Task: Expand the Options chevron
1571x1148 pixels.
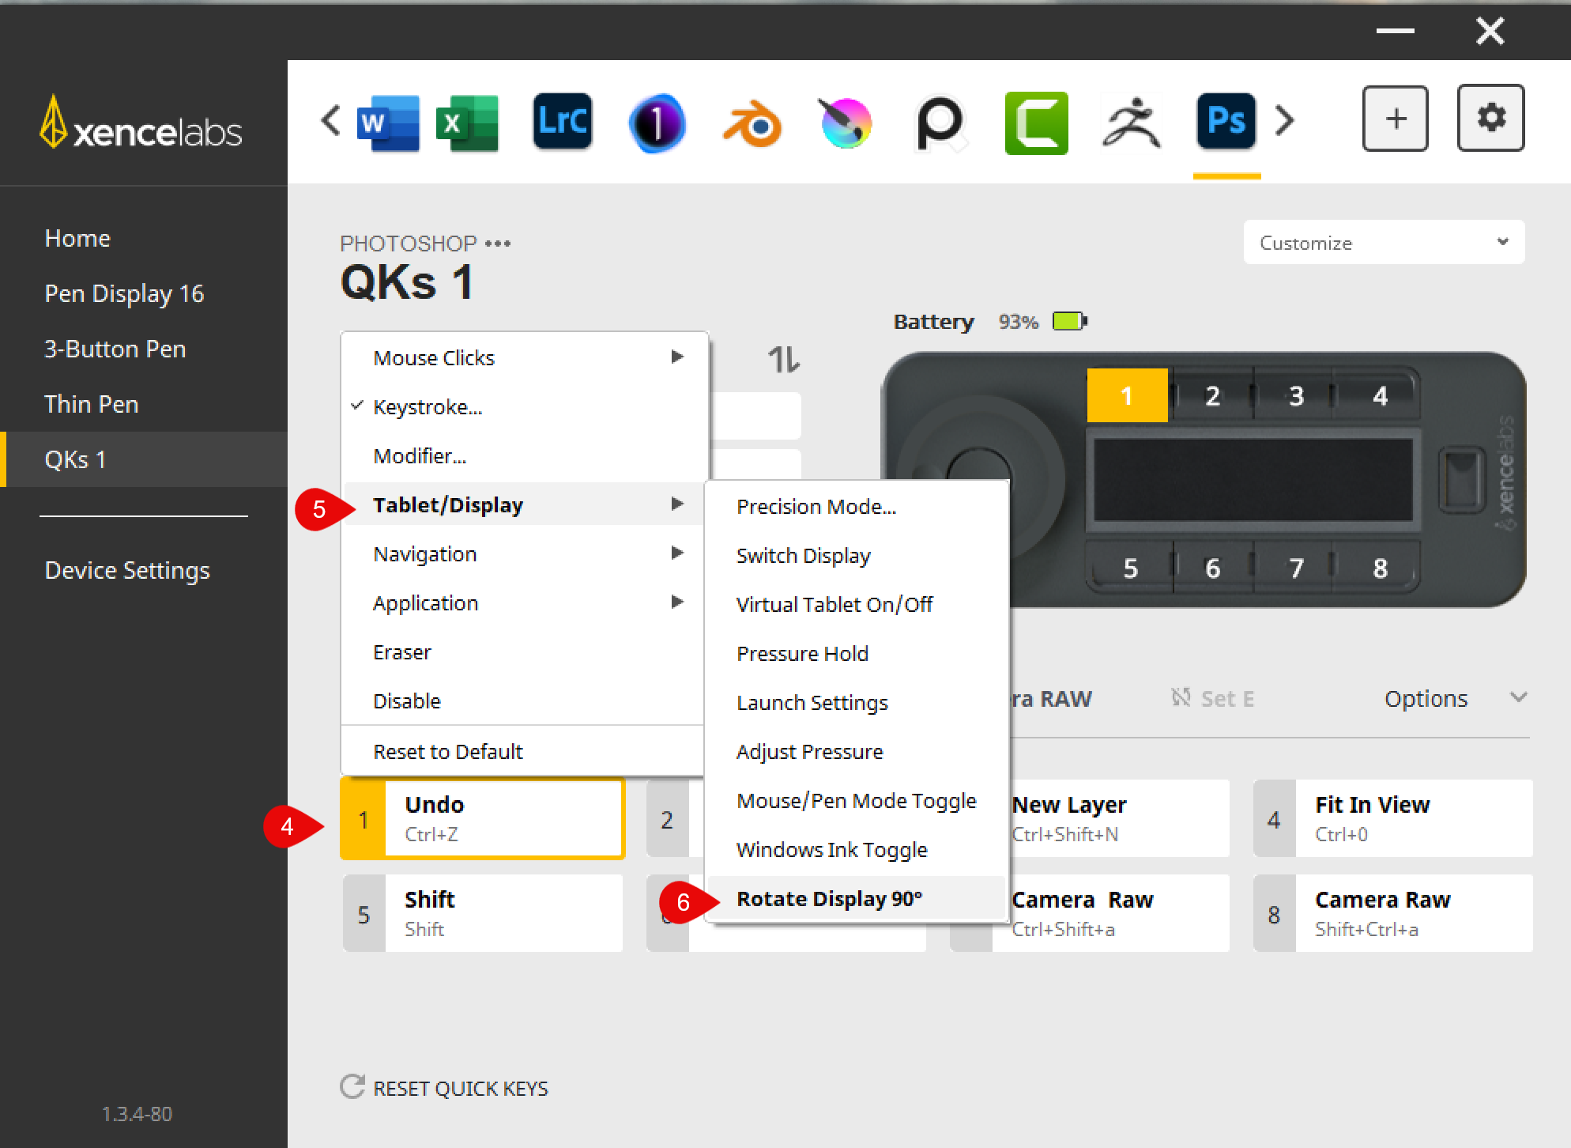Action: [1518, 697]
